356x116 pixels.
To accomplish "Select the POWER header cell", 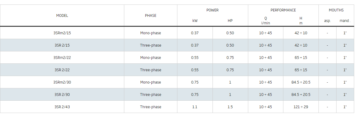I will [213, 10].
